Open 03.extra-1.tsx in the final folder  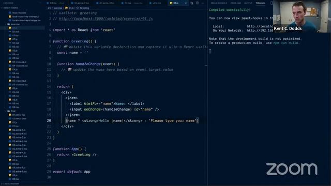[20, 172]
